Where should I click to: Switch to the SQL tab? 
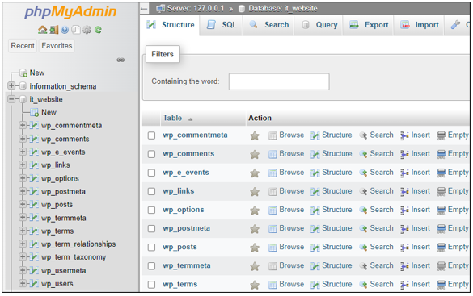(x=222, y=25)
